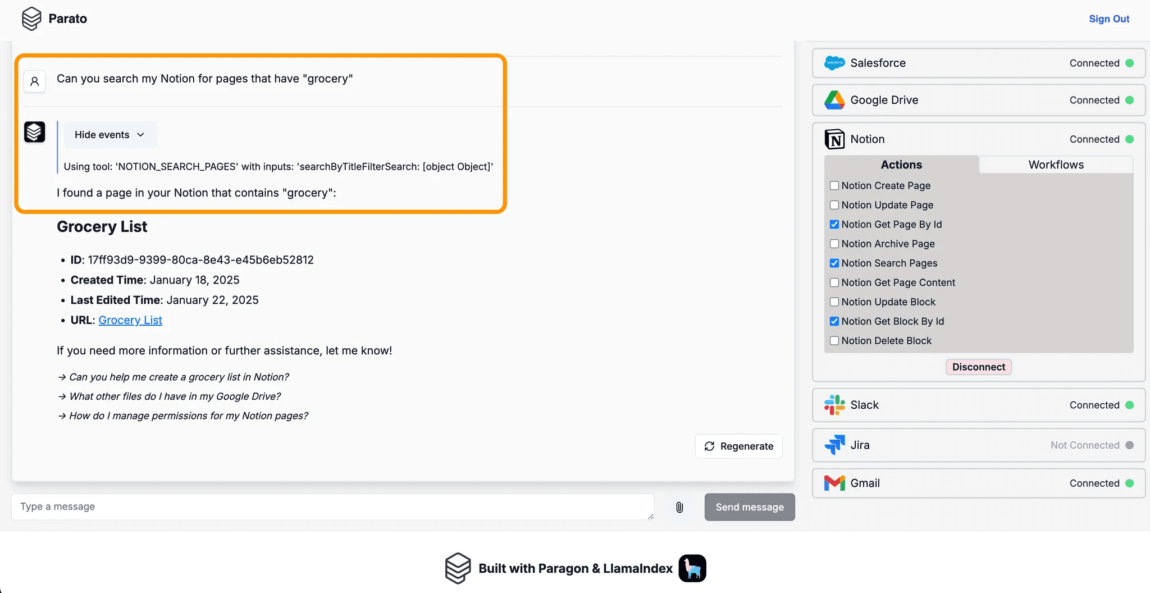Enable the Notion Create Page checkbox

[x=834, y=186]
